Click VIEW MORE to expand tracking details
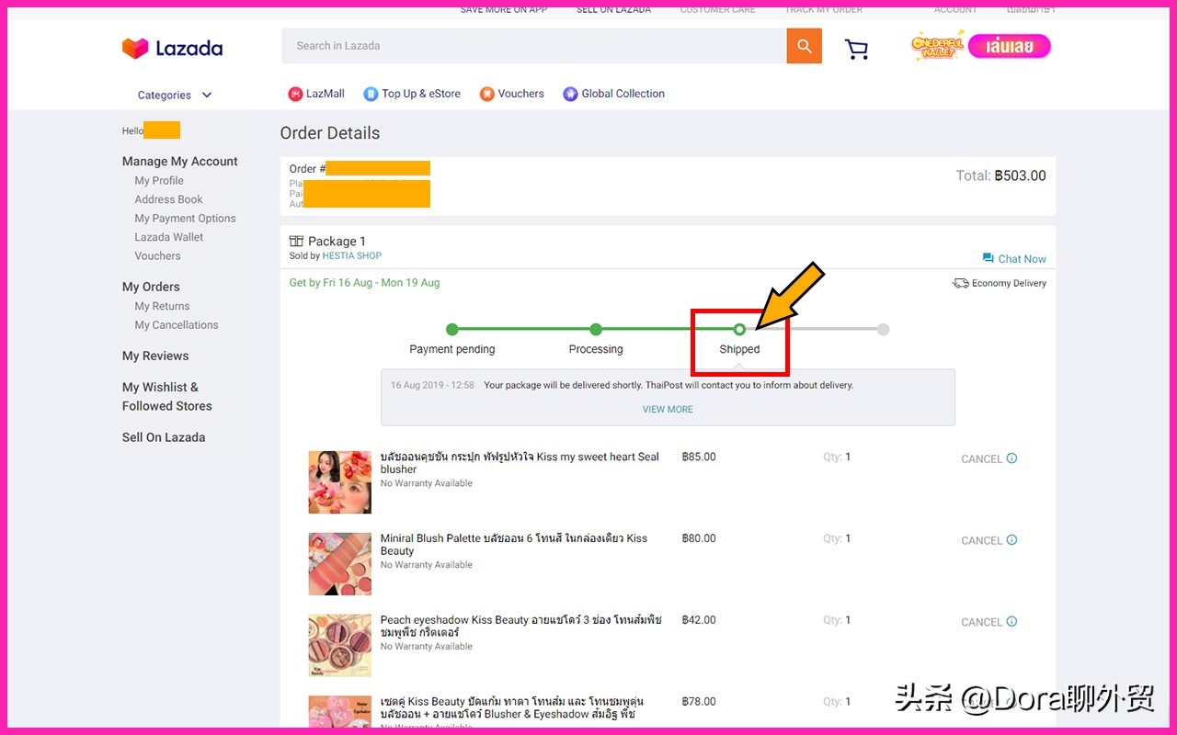This screenshot has height=735, width=1177. click(x=668, y=410)
